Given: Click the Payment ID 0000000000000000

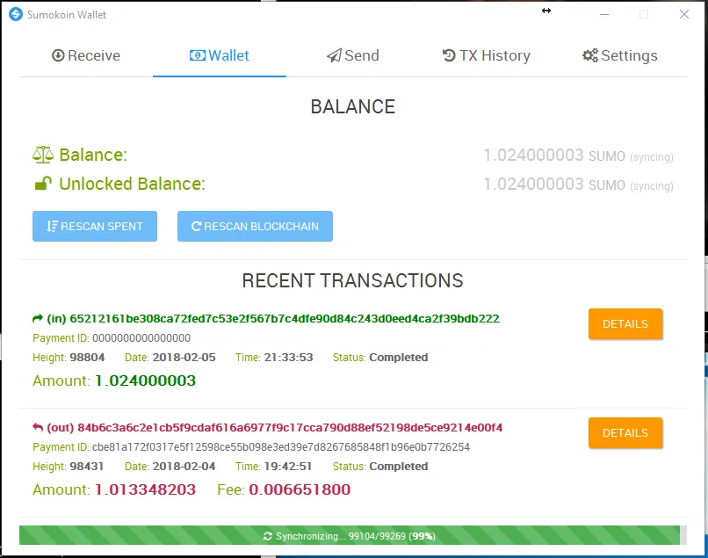Looking at the screenshot, I should tap(141, 338).
